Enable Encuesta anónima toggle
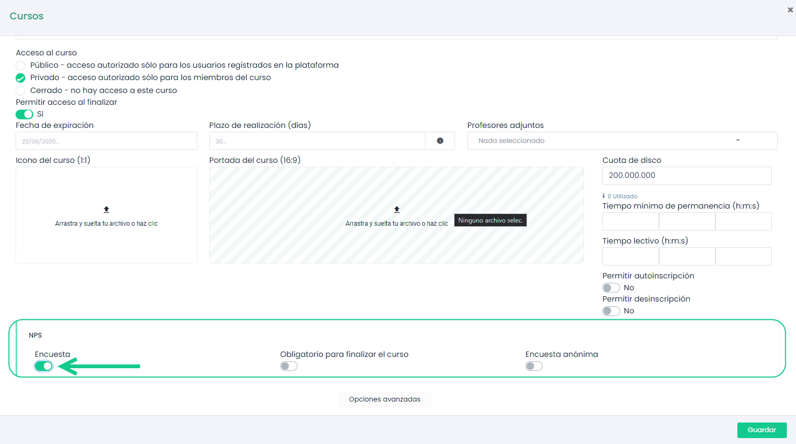The image size is (796, 444). coord(534,366)
